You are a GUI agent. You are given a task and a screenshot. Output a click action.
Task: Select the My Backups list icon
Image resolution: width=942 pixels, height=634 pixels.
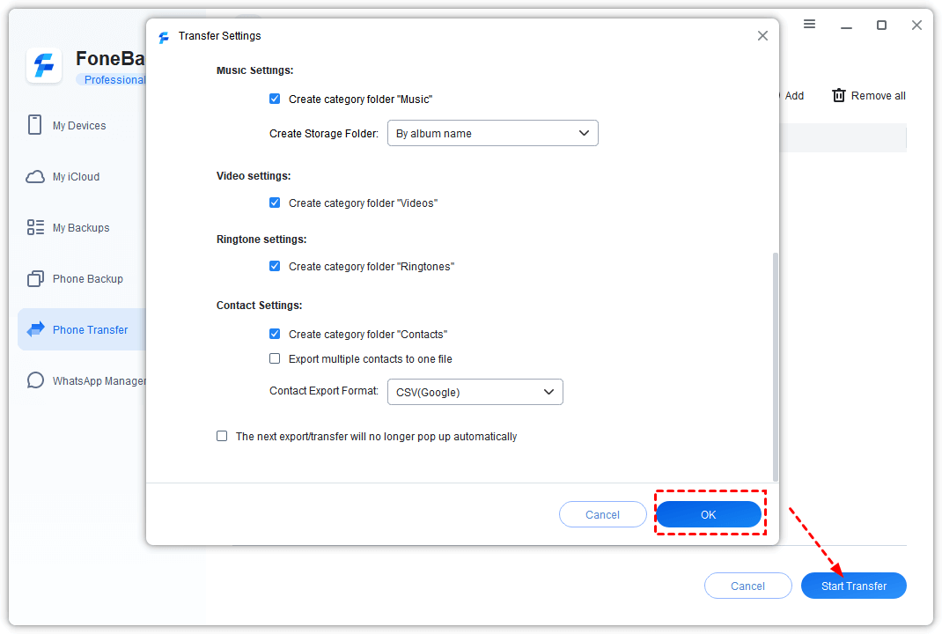point(35,228)
